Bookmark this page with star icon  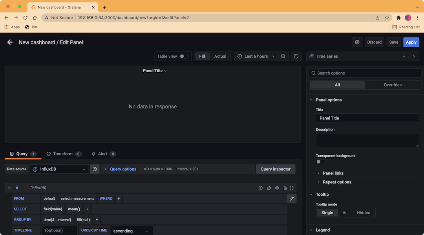tap(387, 18)
